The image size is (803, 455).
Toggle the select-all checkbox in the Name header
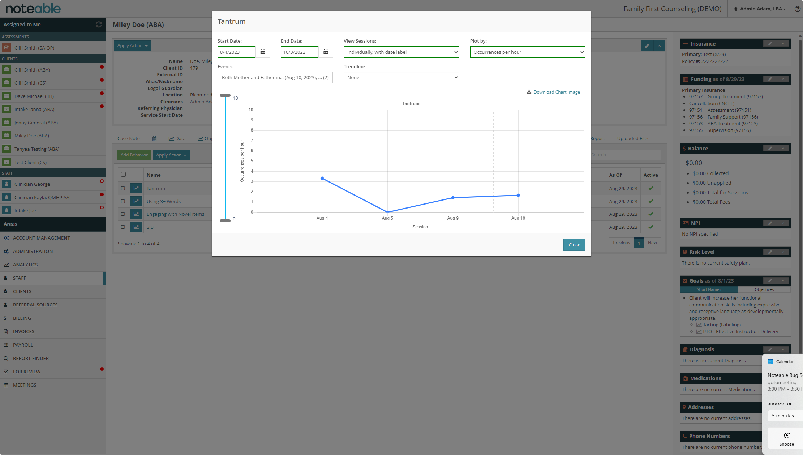[x=123, y=175]
